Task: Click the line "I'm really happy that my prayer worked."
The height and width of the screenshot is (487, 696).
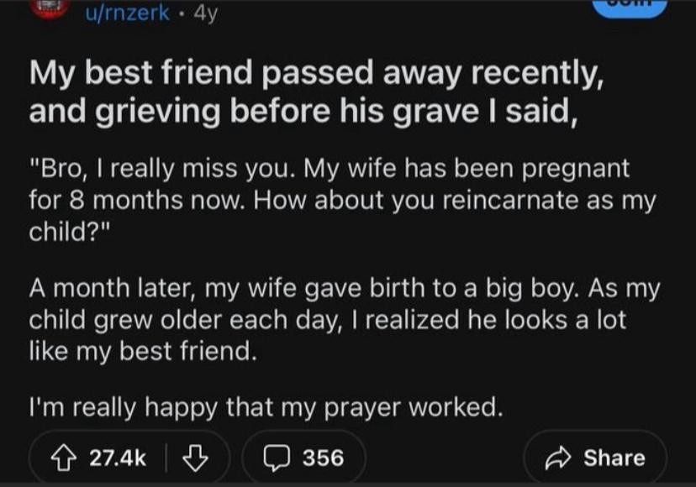Action: pyautogui.click(x=266, y=407)
